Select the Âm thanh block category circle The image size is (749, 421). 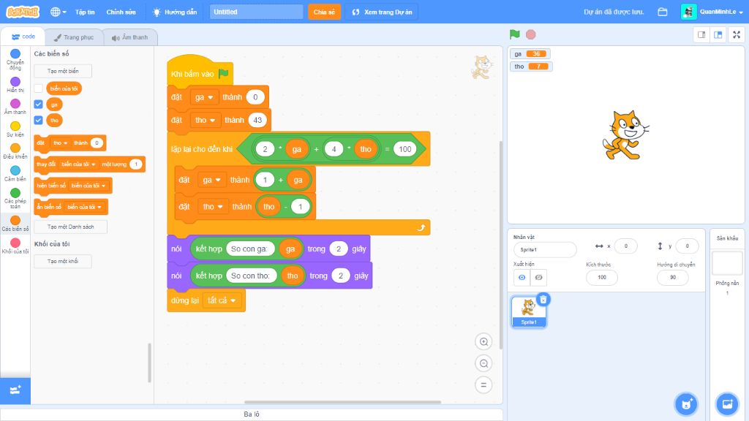tap(15, 104)
